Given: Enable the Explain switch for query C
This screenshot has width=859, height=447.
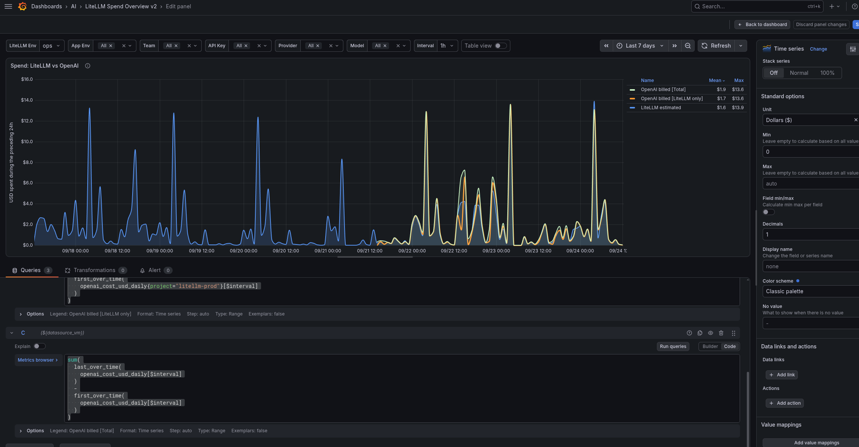Looking at the screenshot, I should point(39,346).
